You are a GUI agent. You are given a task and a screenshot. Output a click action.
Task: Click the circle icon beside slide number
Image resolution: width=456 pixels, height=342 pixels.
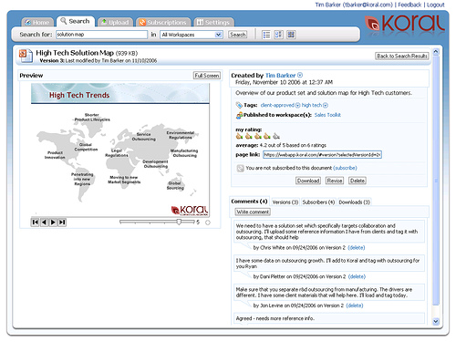coord(208,223)
